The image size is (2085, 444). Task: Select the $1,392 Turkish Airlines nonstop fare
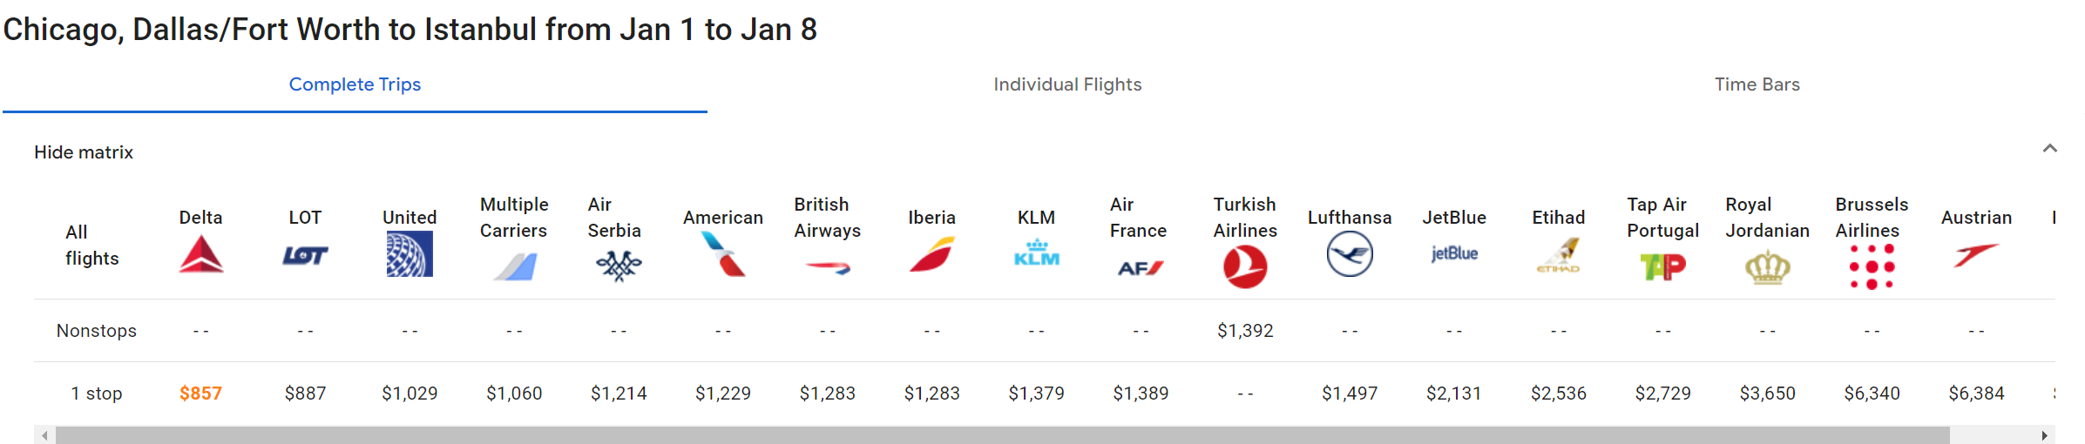tap(1245, 331)
